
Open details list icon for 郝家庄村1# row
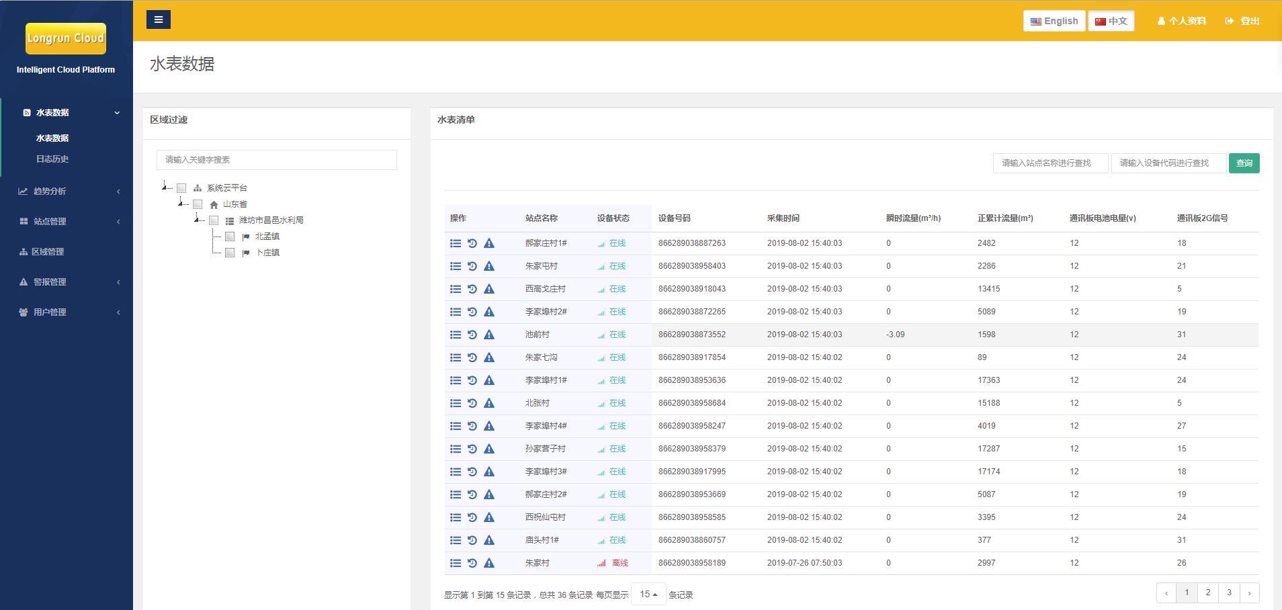456,243
